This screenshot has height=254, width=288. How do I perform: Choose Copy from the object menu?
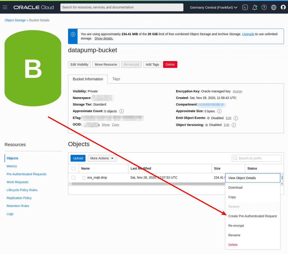point(253,197)
